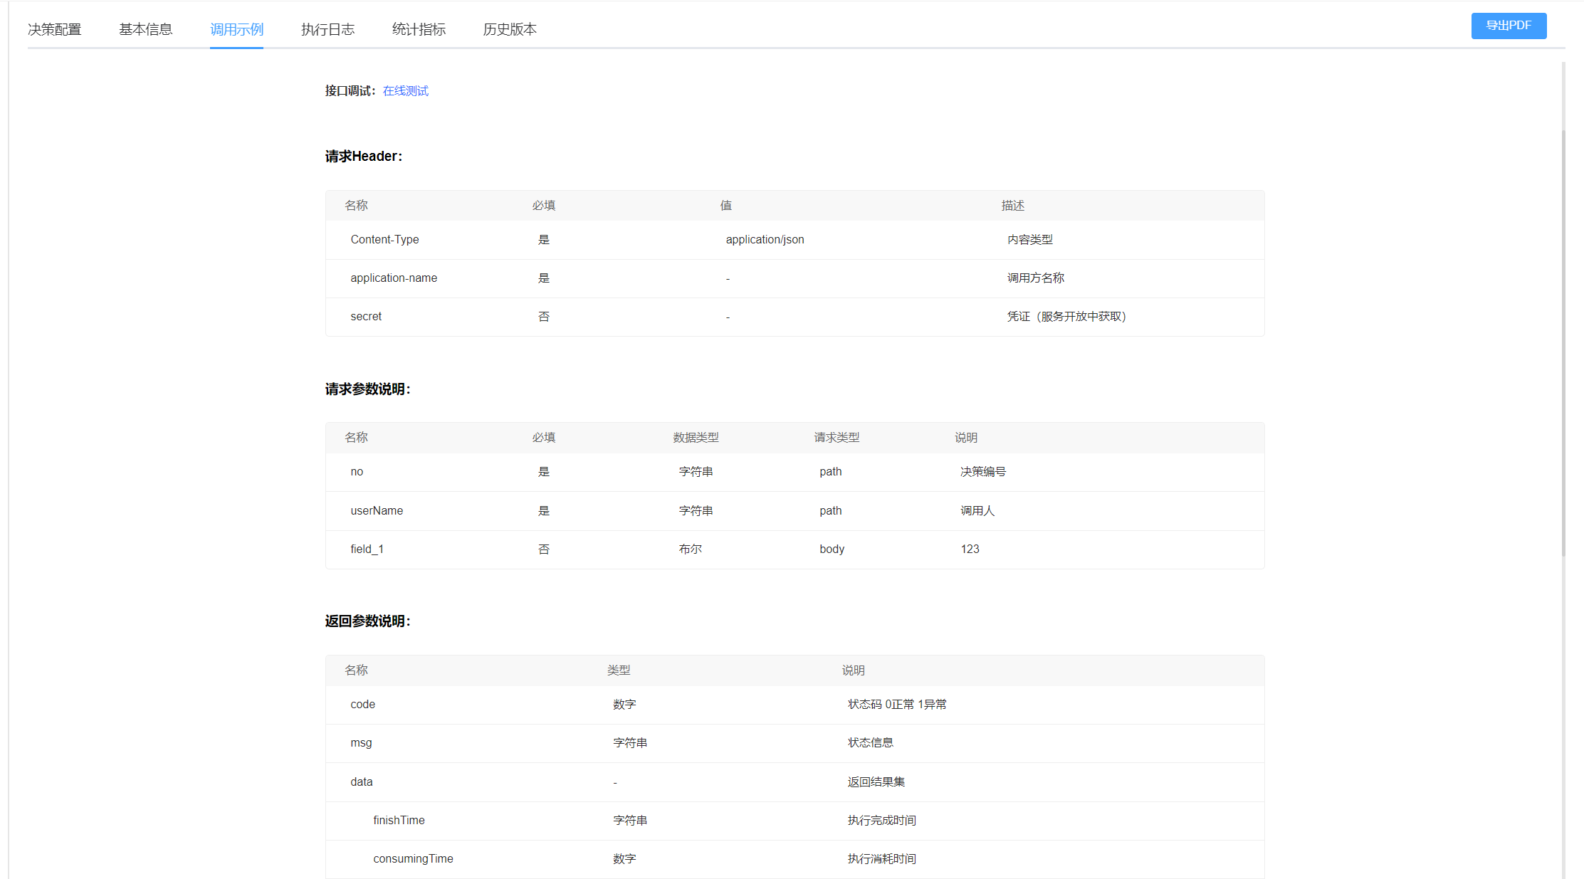
Task: Open the 基本信息 tab
Action: [x=146, y=29]
